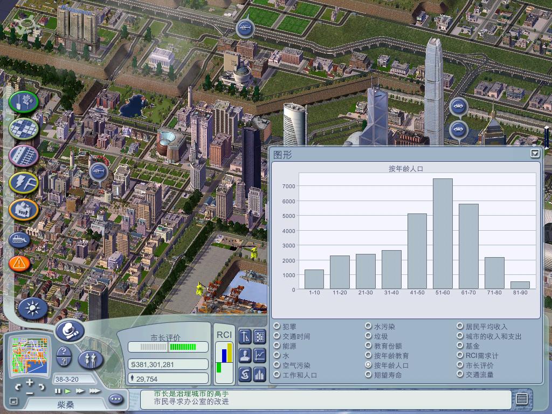Zoom out with the minus button
This screenshot has height=414, width=552.
pos(30,393)
